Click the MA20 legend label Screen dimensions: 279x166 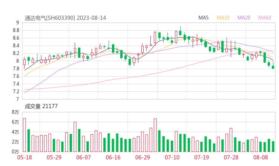coord(244,18)
